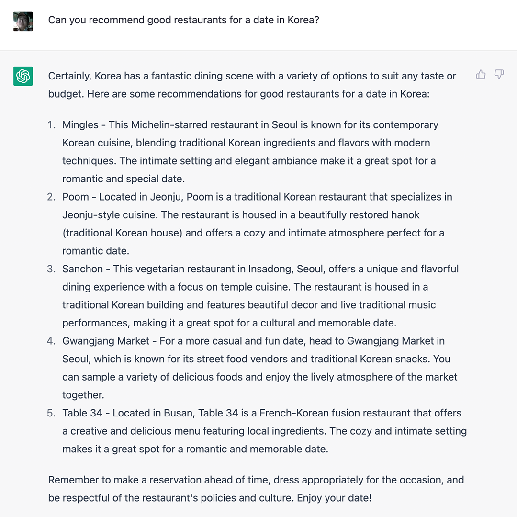This screenshot has width=517, height=517.
Task: Click the thumbs down feedback icon
Action: 499,75
